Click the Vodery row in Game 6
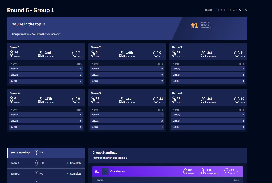The image size is (272, 183). (x=208, y=115)
